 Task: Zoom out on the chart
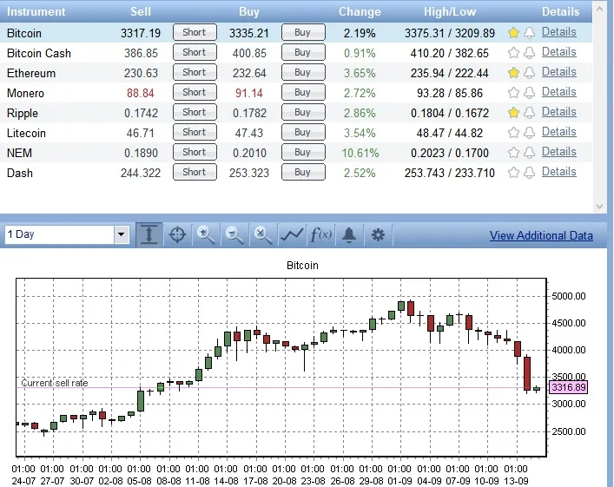click(x=234, y=235)
